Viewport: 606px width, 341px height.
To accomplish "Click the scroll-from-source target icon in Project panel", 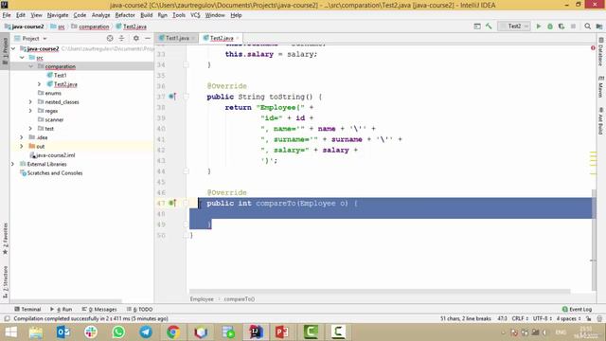I will pos(110,38).
